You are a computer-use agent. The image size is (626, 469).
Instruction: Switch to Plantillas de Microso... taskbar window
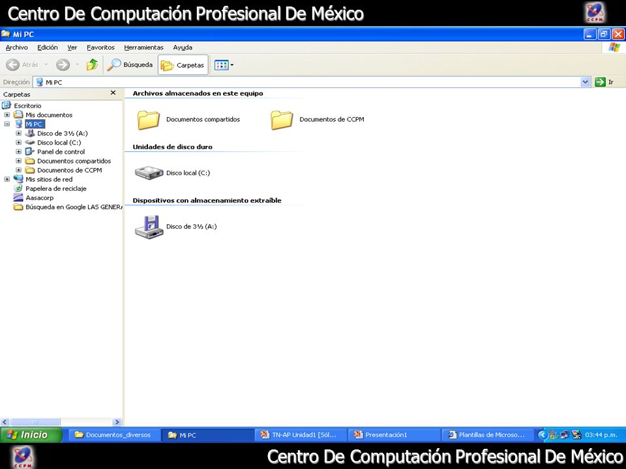(x=488, y=435)
